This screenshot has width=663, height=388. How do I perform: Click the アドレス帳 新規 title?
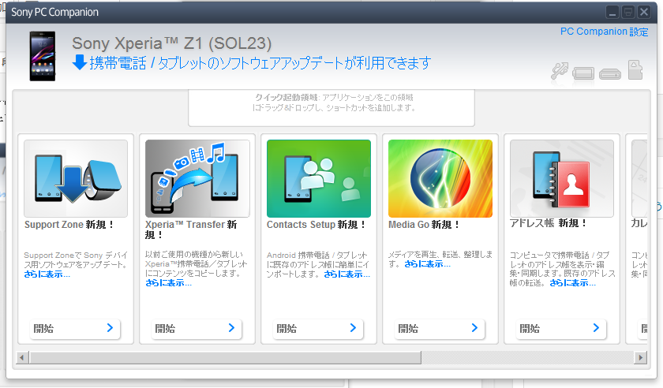(x=549, y=223)
